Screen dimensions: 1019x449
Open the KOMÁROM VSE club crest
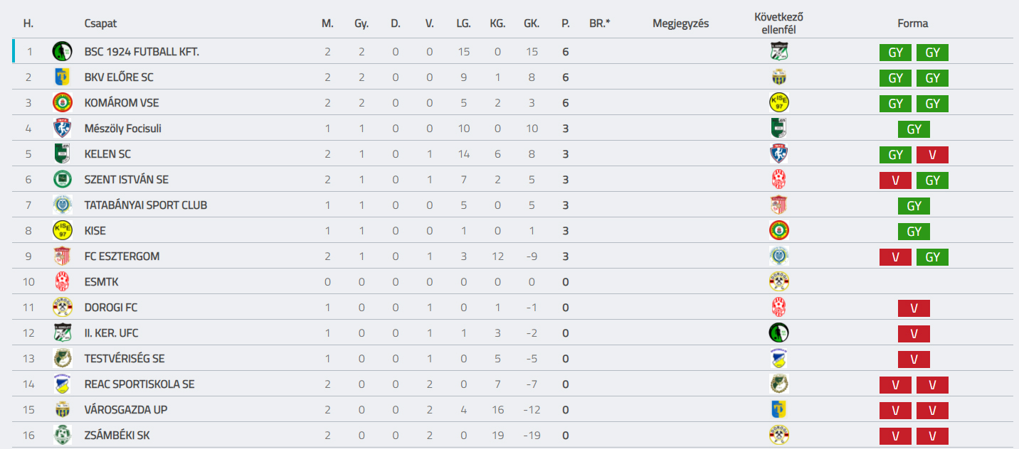tap(63, 102)
